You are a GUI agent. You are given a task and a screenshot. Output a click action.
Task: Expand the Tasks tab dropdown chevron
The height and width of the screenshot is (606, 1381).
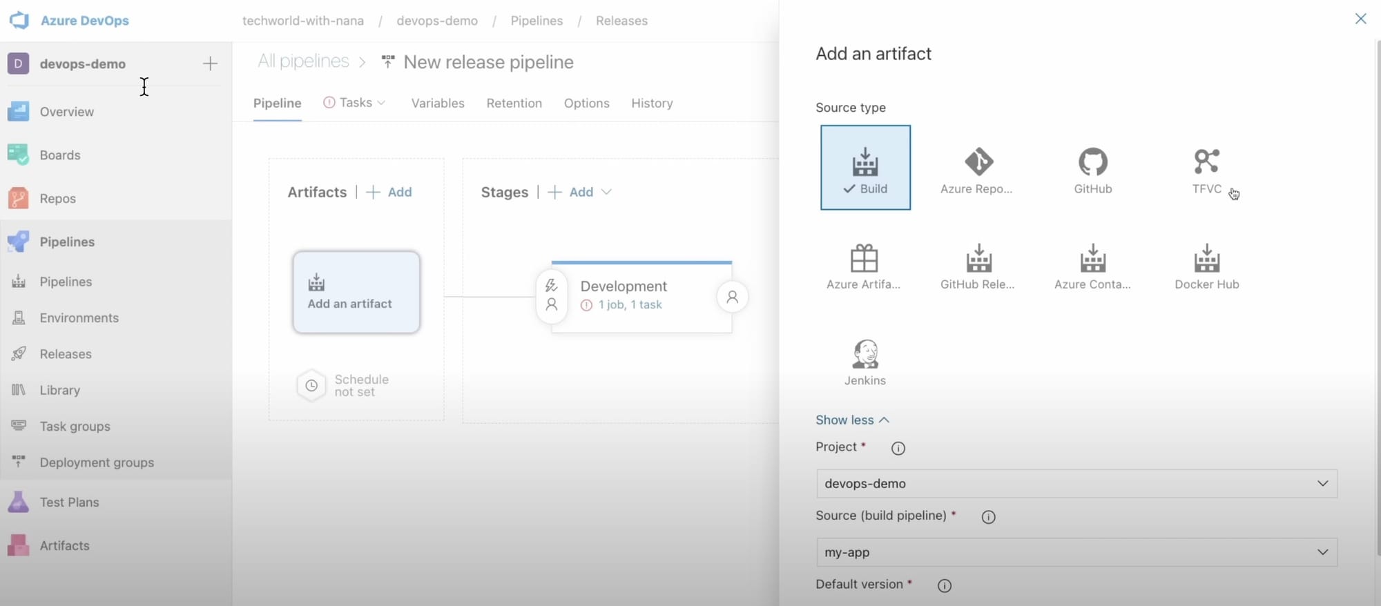[381, 103]
